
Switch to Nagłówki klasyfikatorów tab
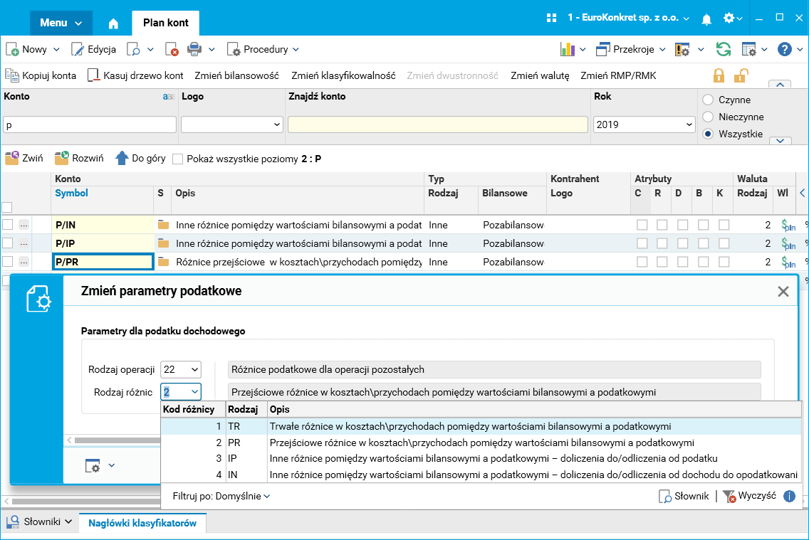[142, 523]
